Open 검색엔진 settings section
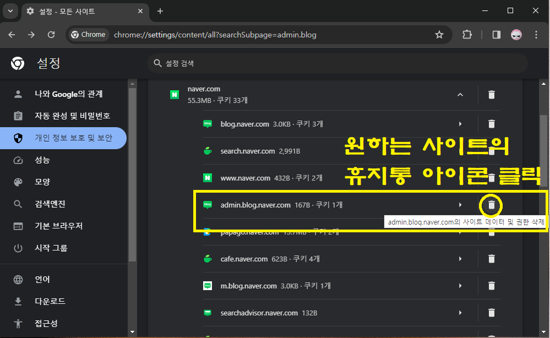The height and width of the screenshot is (338, 550). [x=63, y=204]
